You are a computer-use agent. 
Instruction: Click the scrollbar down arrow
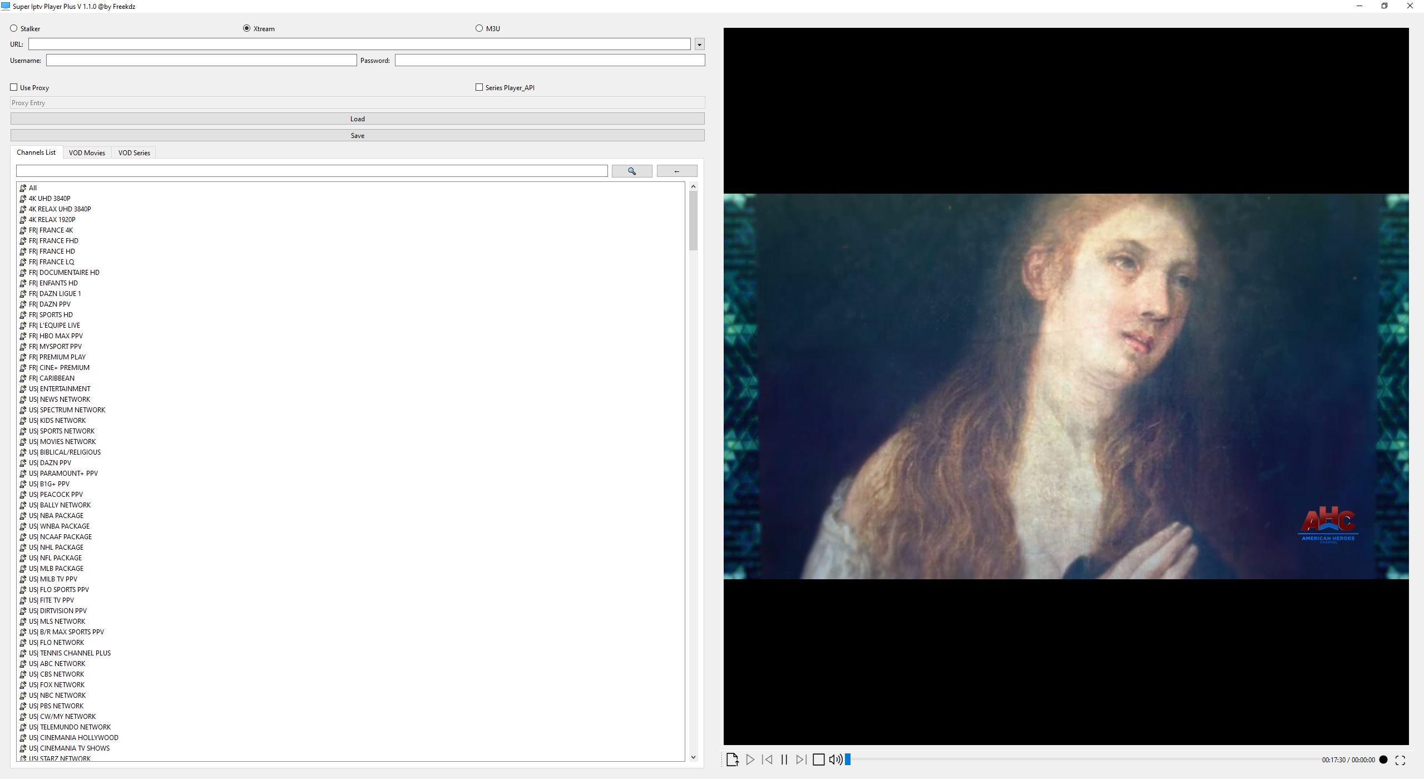coord(693,757)
